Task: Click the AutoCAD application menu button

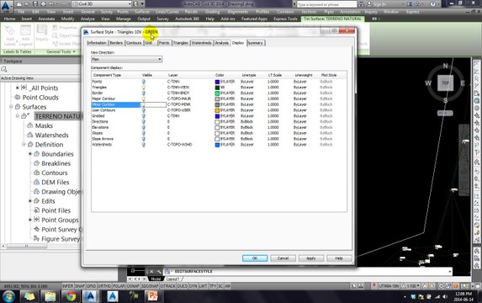Action: (x=7, y=6)
